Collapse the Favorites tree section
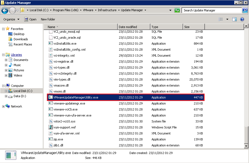 coord(3,29)
